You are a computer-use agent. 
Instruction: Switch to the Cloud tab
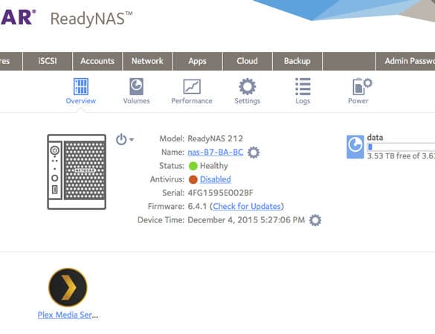click(247, 61)
